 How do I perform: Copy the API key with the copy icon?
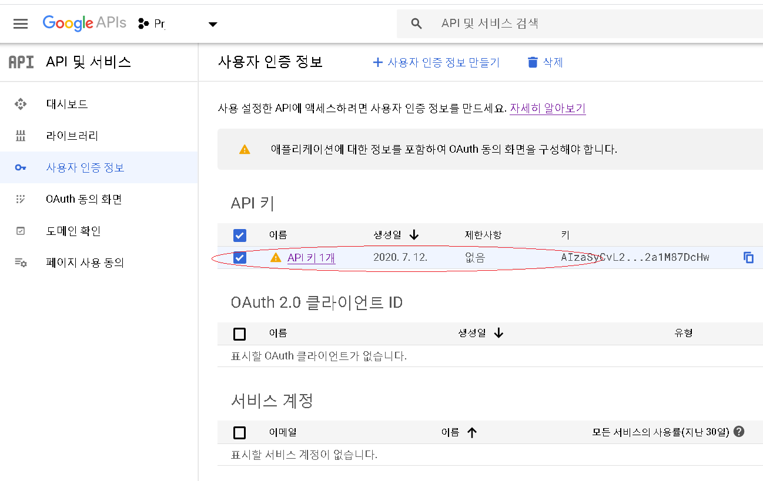coord(748,258)
